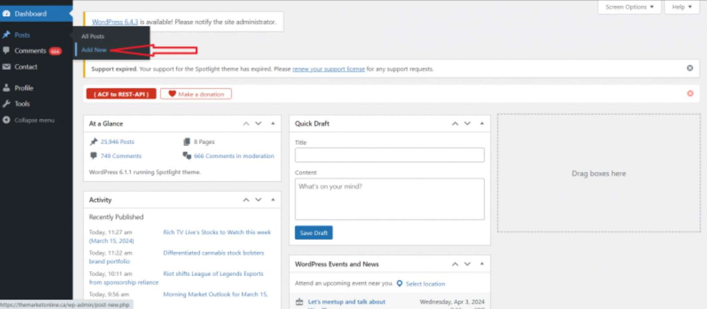
Task: Toggle the Quick Draft panel collapse
Action: 482,124
